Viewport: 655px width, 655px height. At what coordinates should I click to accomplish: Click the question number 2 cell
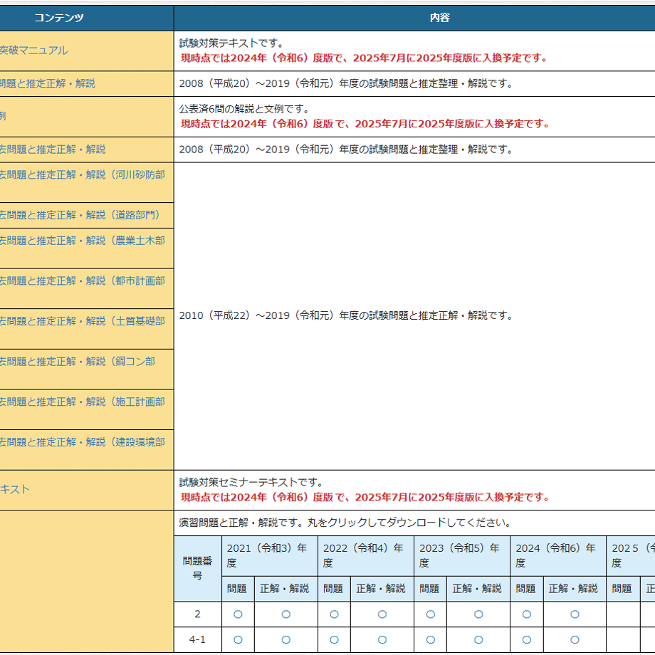(198, 614)
